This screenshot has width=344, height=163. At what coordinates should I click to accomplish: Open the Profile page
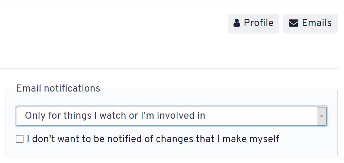point(253,24)
